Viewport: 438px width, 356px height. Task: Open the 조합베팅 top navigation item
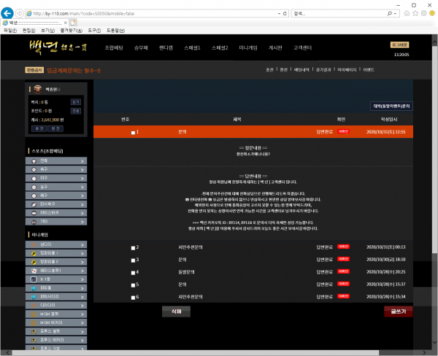(x=114, y=47)
